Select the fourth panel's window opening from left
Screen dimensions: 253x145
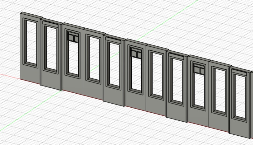(x=93, y=58)
